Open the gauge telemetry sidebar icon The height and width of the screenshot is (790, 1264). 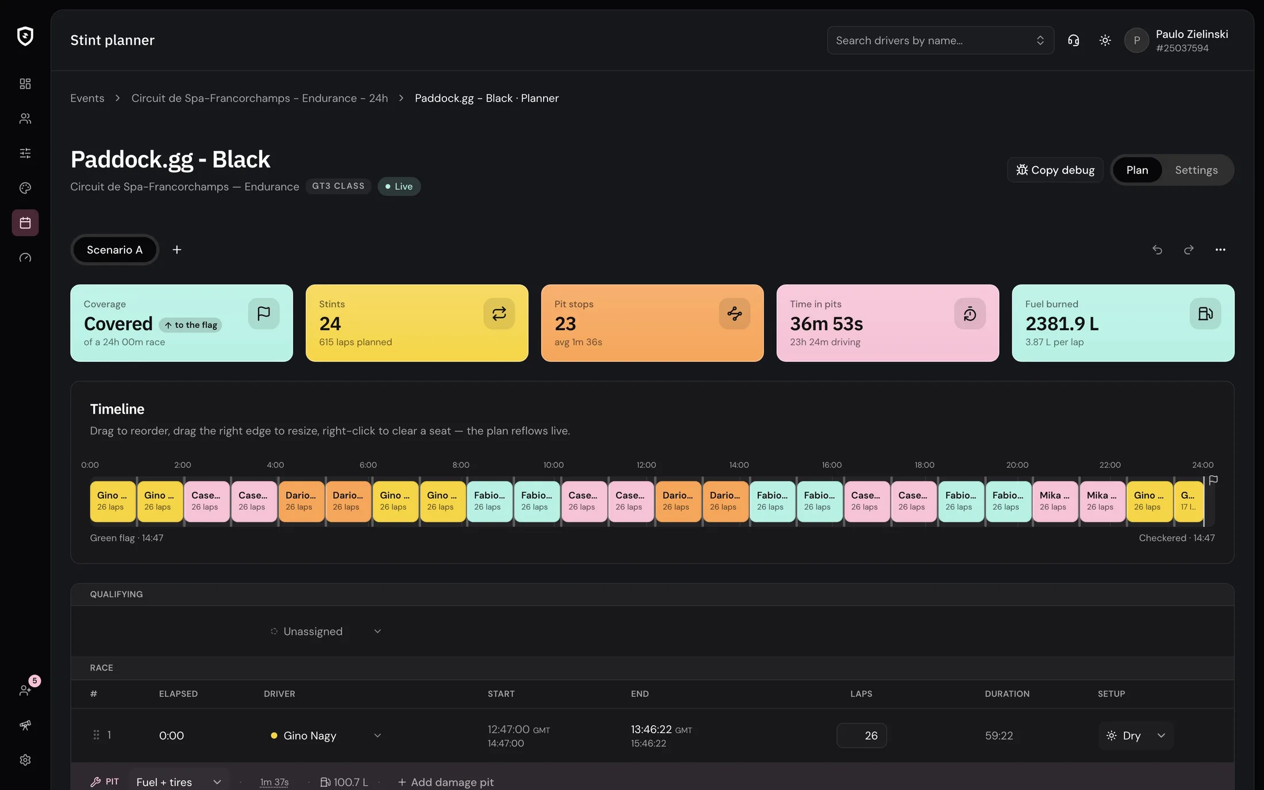25,257
